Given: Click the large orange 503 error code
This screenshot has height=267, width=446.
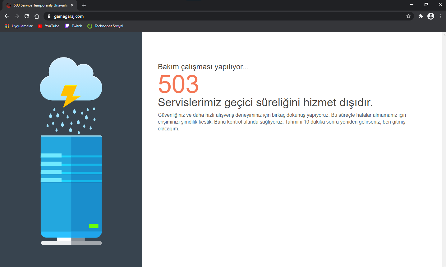Looking at the screenshot, I should pyautogui.click(x=178, y=84).
